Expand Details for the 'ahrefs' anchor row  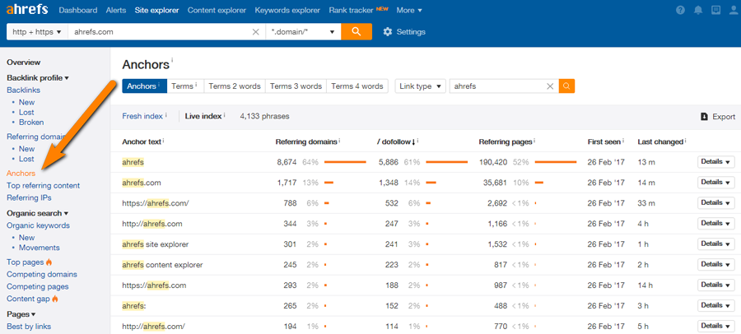click(716, 162)
